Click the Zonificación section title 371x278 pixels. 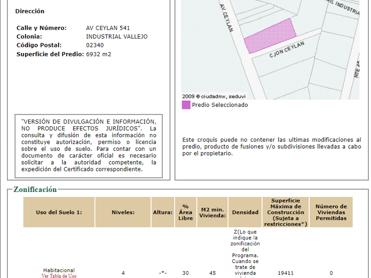tap(35, 190)
